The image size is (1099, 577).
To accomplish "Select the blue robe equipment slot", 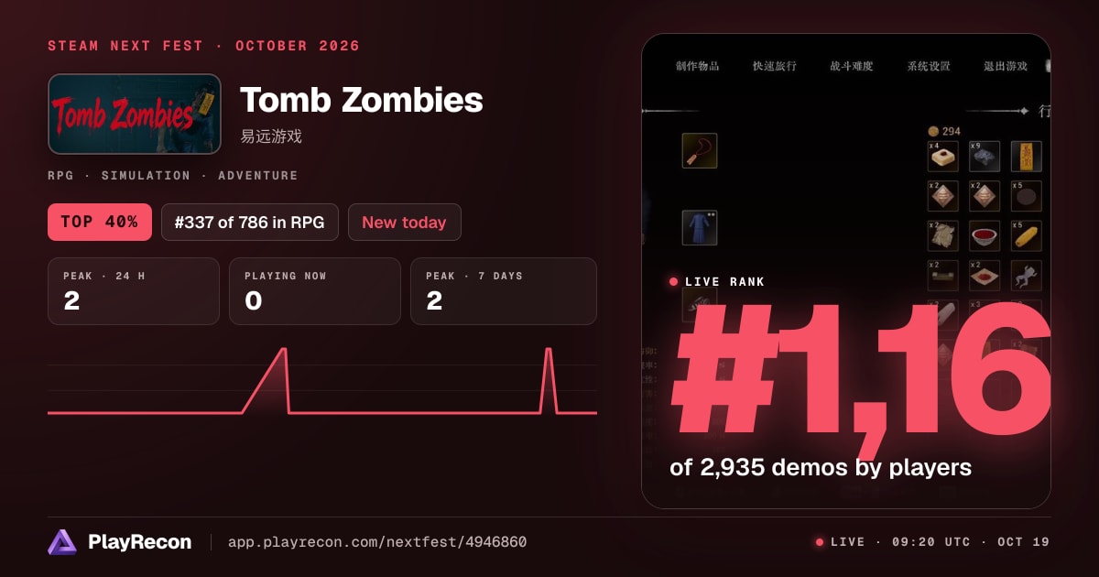I will (700, 228).
